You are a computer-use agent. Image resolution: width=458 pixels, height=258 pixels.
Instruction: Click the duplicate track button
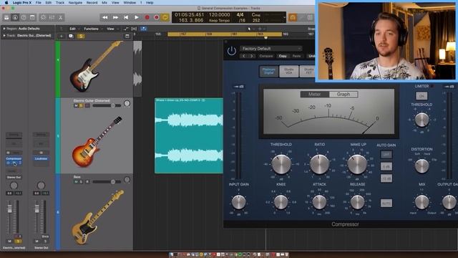point(71,36)
